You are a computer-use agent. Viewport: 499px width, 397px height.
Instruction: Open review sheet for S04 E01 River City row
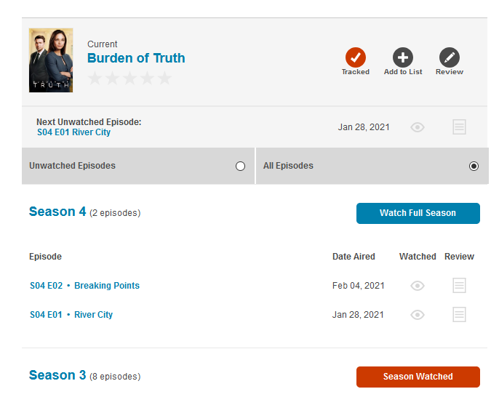[459, 315]
